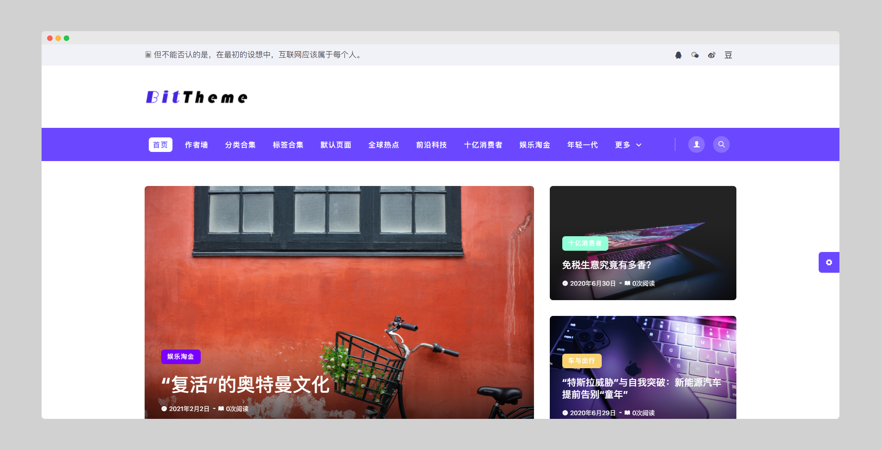This screenshot has height=450, width=881.
Task: Click the 0次阅读 count on 特斯拉威胁 card
Action: point(643,413)
